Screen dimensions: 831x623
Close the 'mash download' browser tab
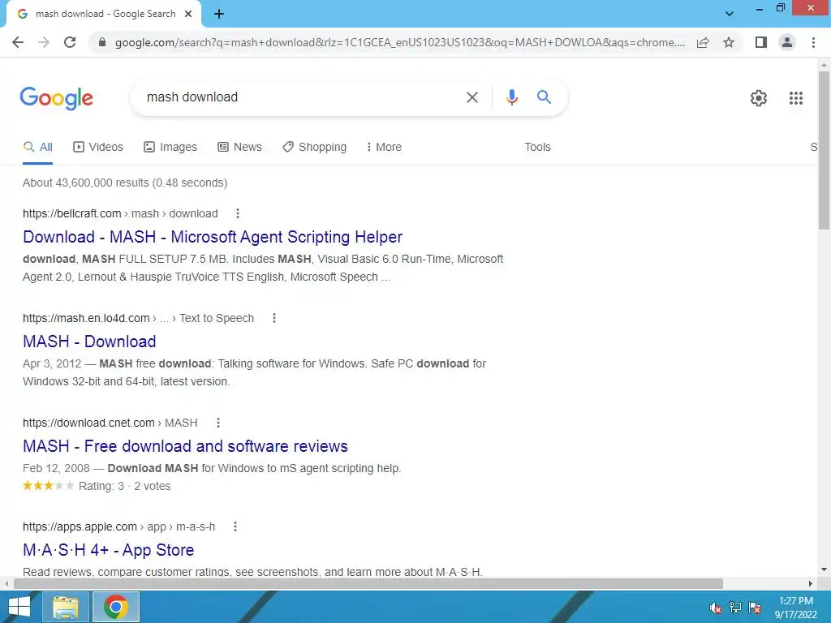[x=188, y=15]
